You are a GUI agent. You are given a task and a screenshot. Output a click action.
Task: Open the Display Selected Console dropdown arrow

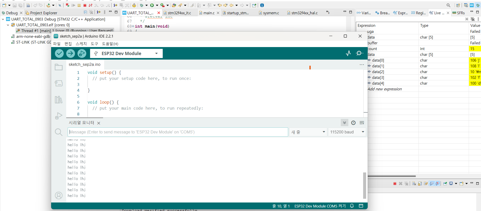[456, 183]
